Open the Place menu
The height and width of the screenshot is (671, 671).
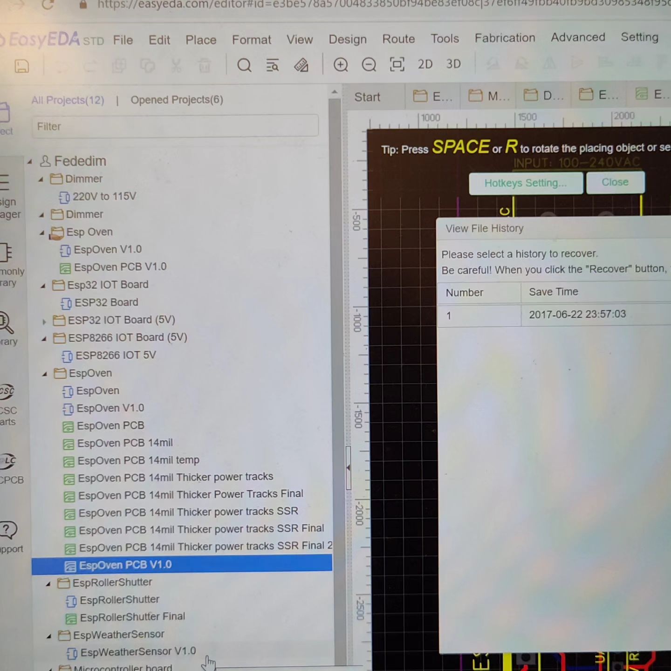(201, 40)
